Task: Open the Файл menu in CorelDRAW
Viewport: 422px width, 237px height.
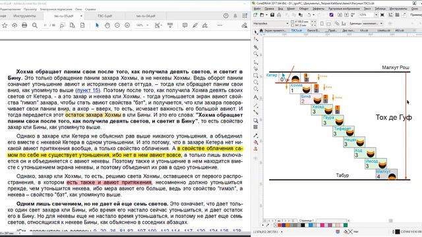Action: (257, 9)
